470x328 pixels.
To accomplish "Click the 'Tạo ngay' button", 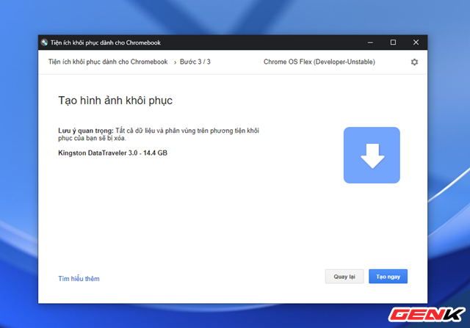I will click(x=388, y=277).
